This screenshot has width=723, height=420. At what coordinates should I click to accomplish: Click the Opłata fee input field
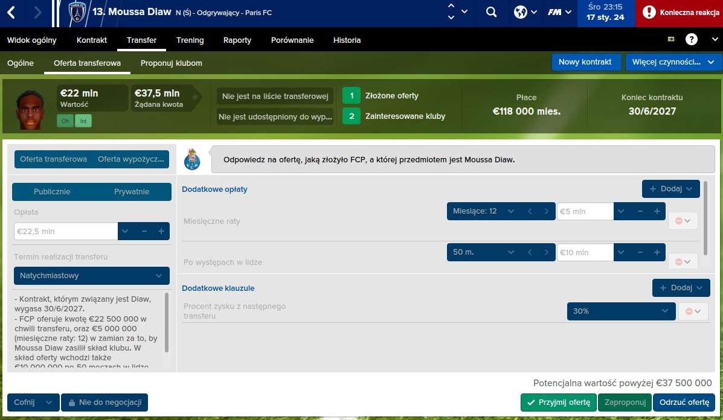65,232
